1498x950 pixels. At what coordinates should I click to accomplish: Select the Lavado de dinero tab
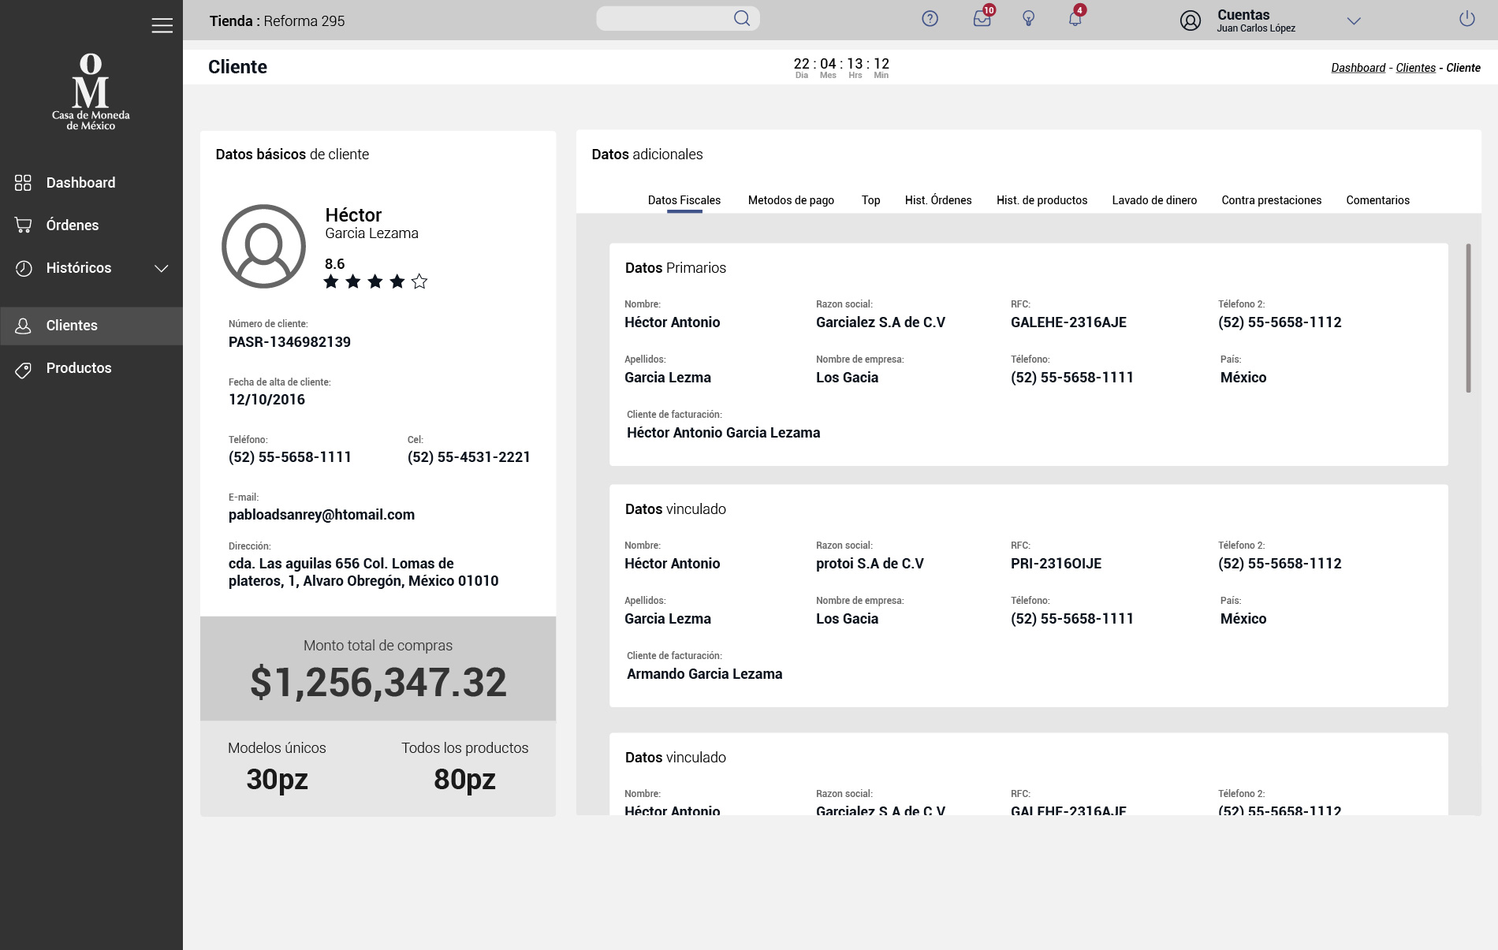coord(1154,200)
